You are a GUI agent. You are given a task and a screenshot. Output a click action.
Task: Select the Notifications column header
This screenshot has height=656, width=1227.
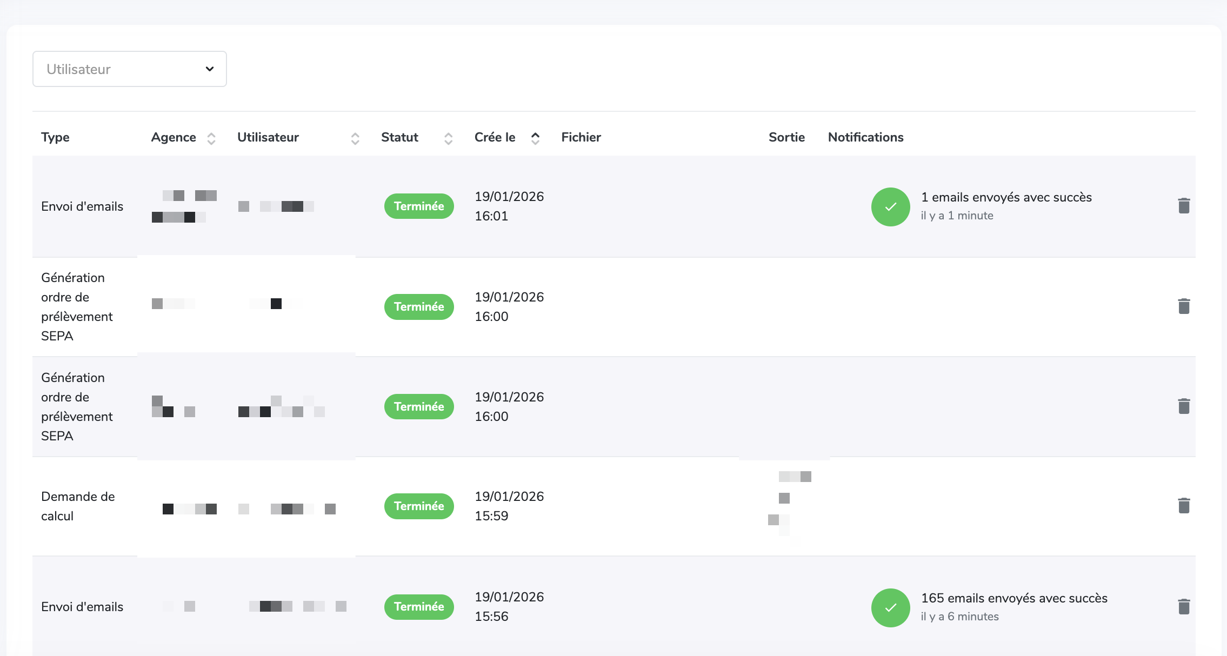point(865,137)
